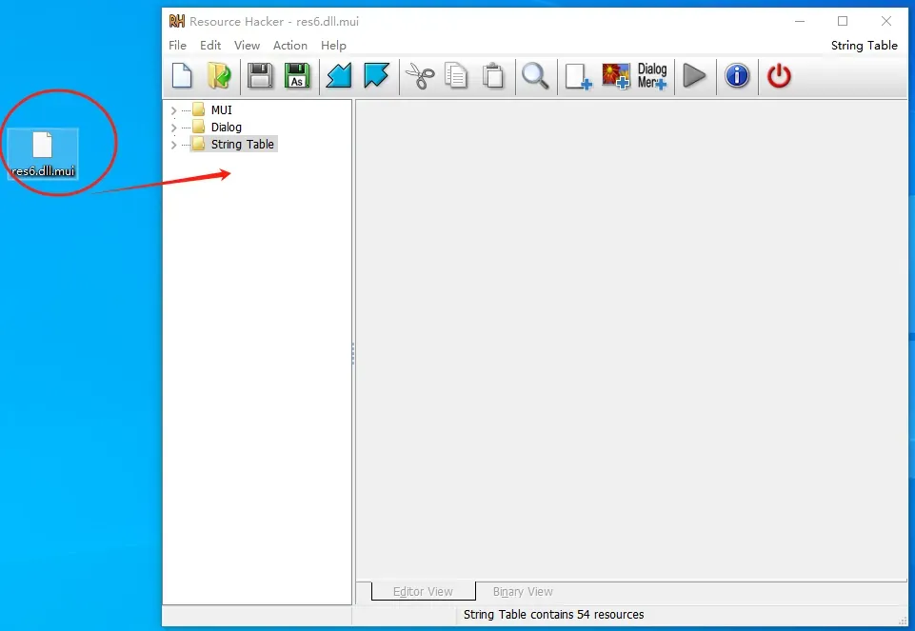Expand the String Table tree node

pos(173,145)
